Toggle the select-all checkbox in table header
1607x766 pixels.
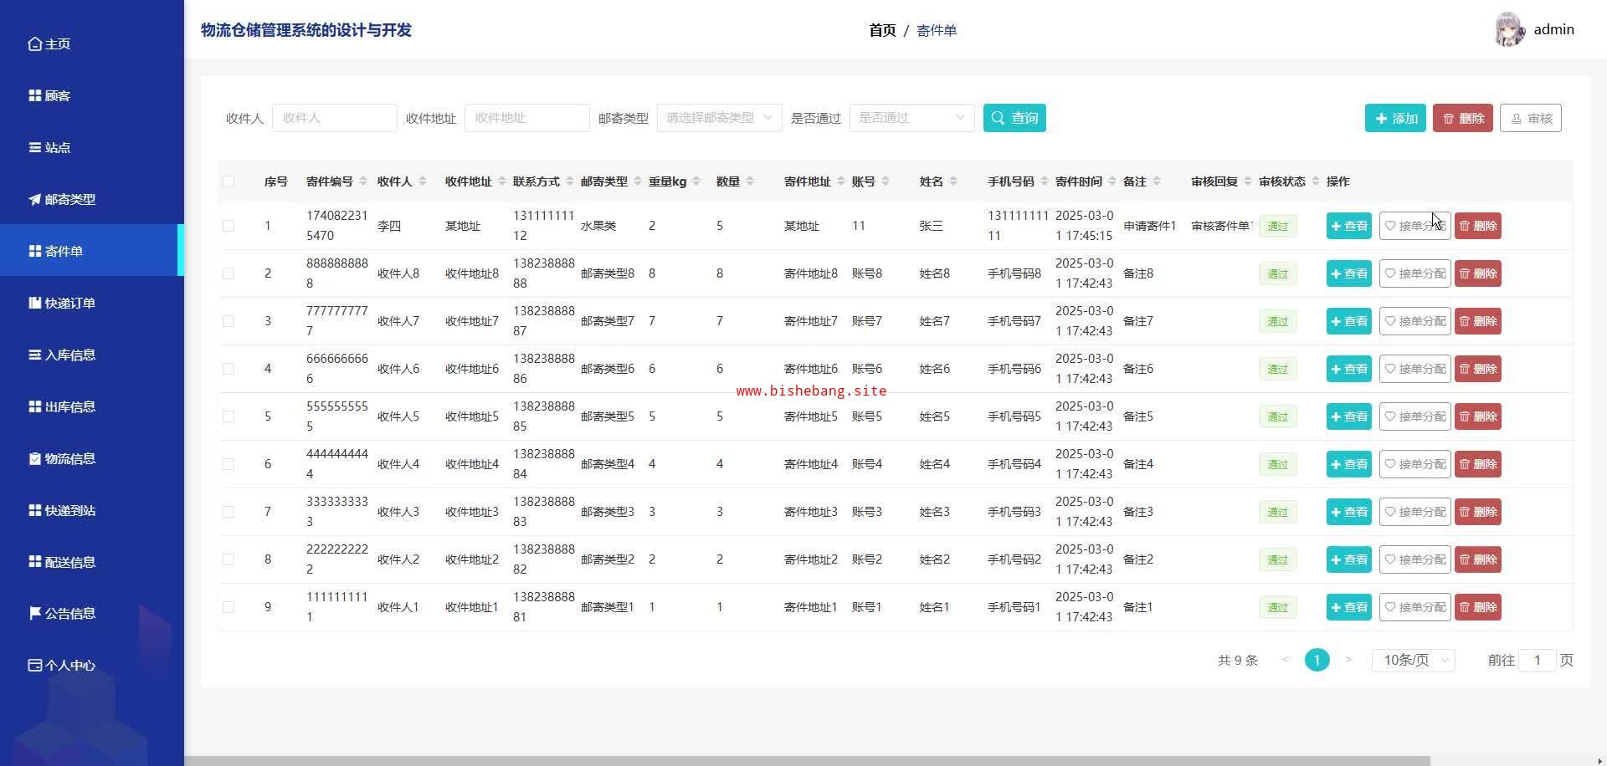[x=228, y=181]
